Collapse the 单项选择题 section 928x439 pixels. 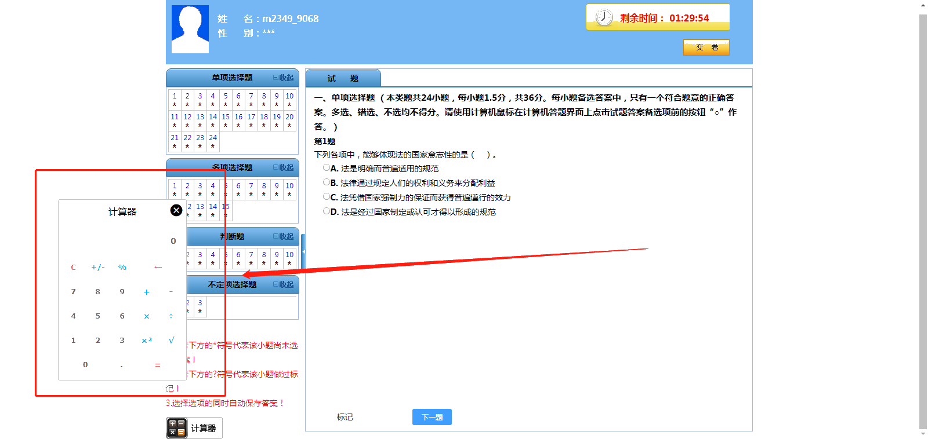pos(284,78)
